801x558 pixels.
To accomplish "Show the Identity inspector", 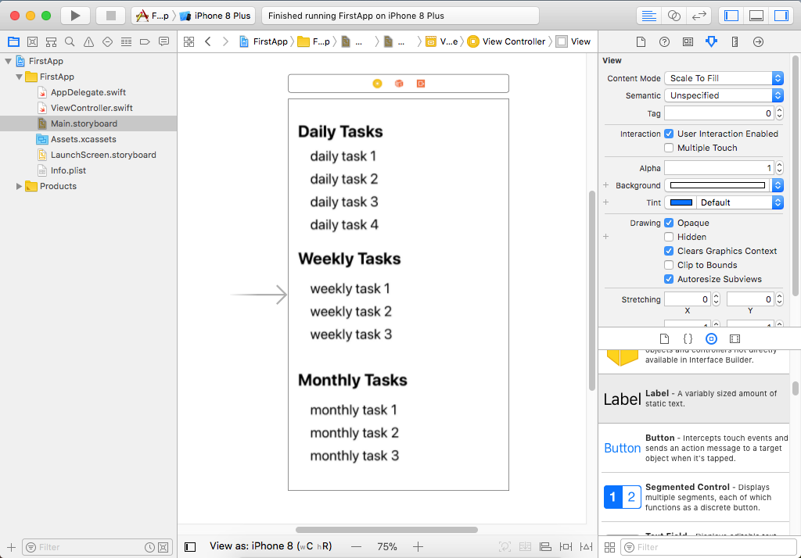I will (x=688, y=42).
